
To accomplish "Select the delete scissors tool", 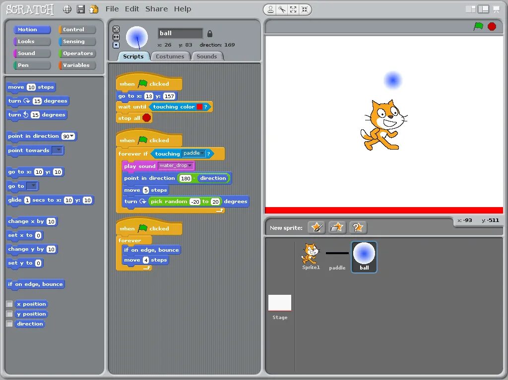I will click(x=282, y=9).
